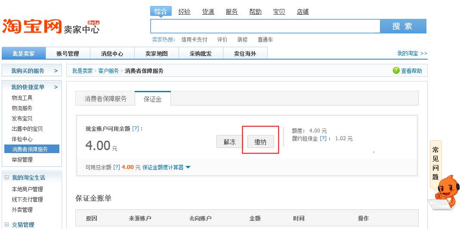The width and height of the screenshot is (460, 229).
Task: Click hot search 评价
Action: [222, 39]
